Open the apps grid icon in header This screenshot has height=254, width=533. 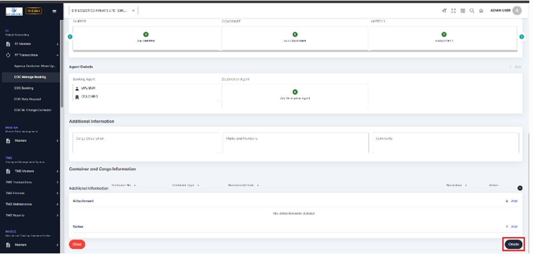coord(462,11)
